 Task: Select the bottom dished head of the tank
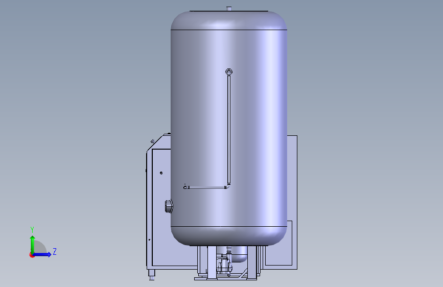229,236
